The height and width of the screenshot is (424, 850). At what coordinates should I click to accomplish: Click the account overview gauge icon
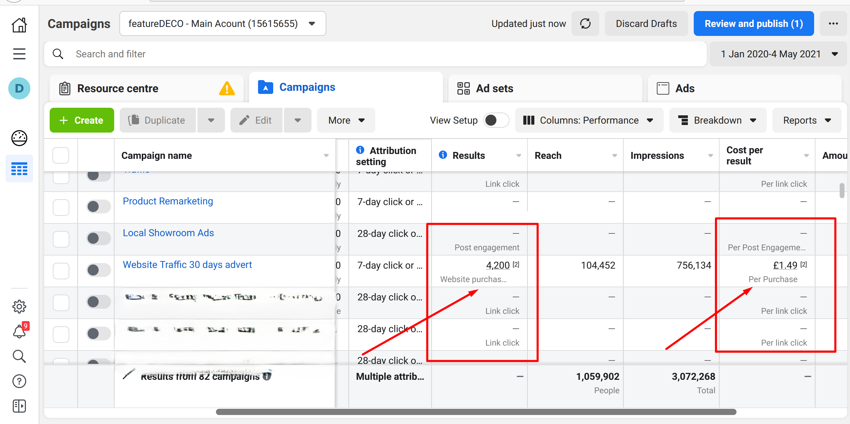pos(19,138)
